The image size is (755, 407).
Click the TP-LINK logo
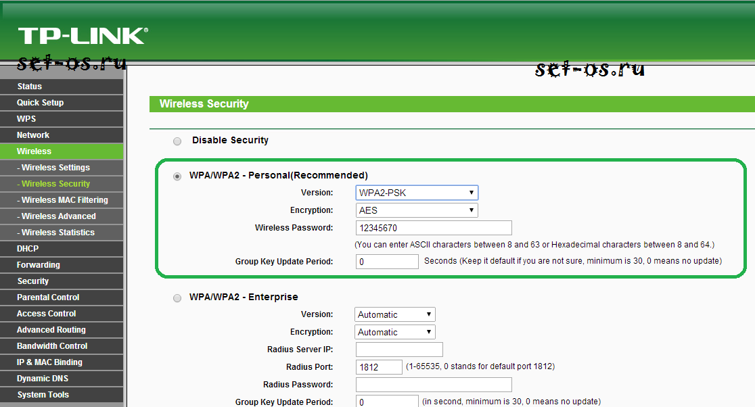click(x=83, y=36)
